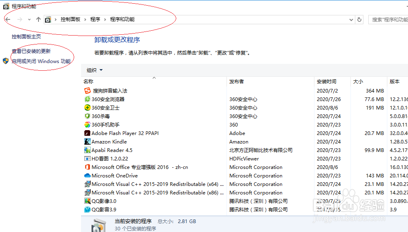Select 程序和功能 in breadcrumb
Screen dimensions: 408x232
pyautogui.click(x=122, y=19)
